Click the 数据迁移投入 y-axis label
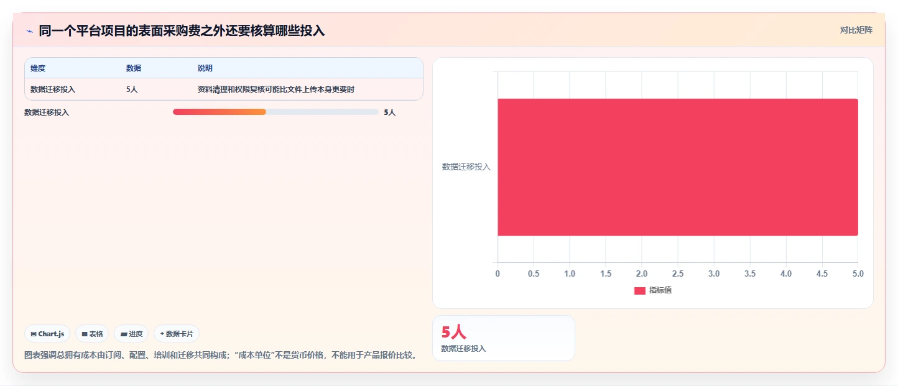The width and height of the screenshot is (898, 386). tap(466, 167)
